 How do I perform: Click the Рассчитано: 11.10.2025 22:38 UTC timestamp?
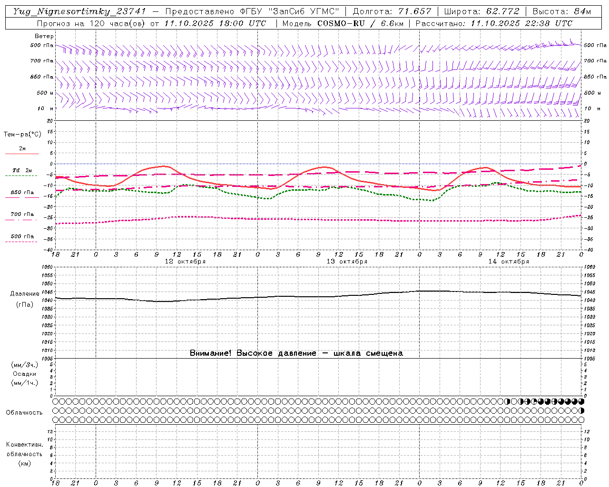[x=494, y=23]
